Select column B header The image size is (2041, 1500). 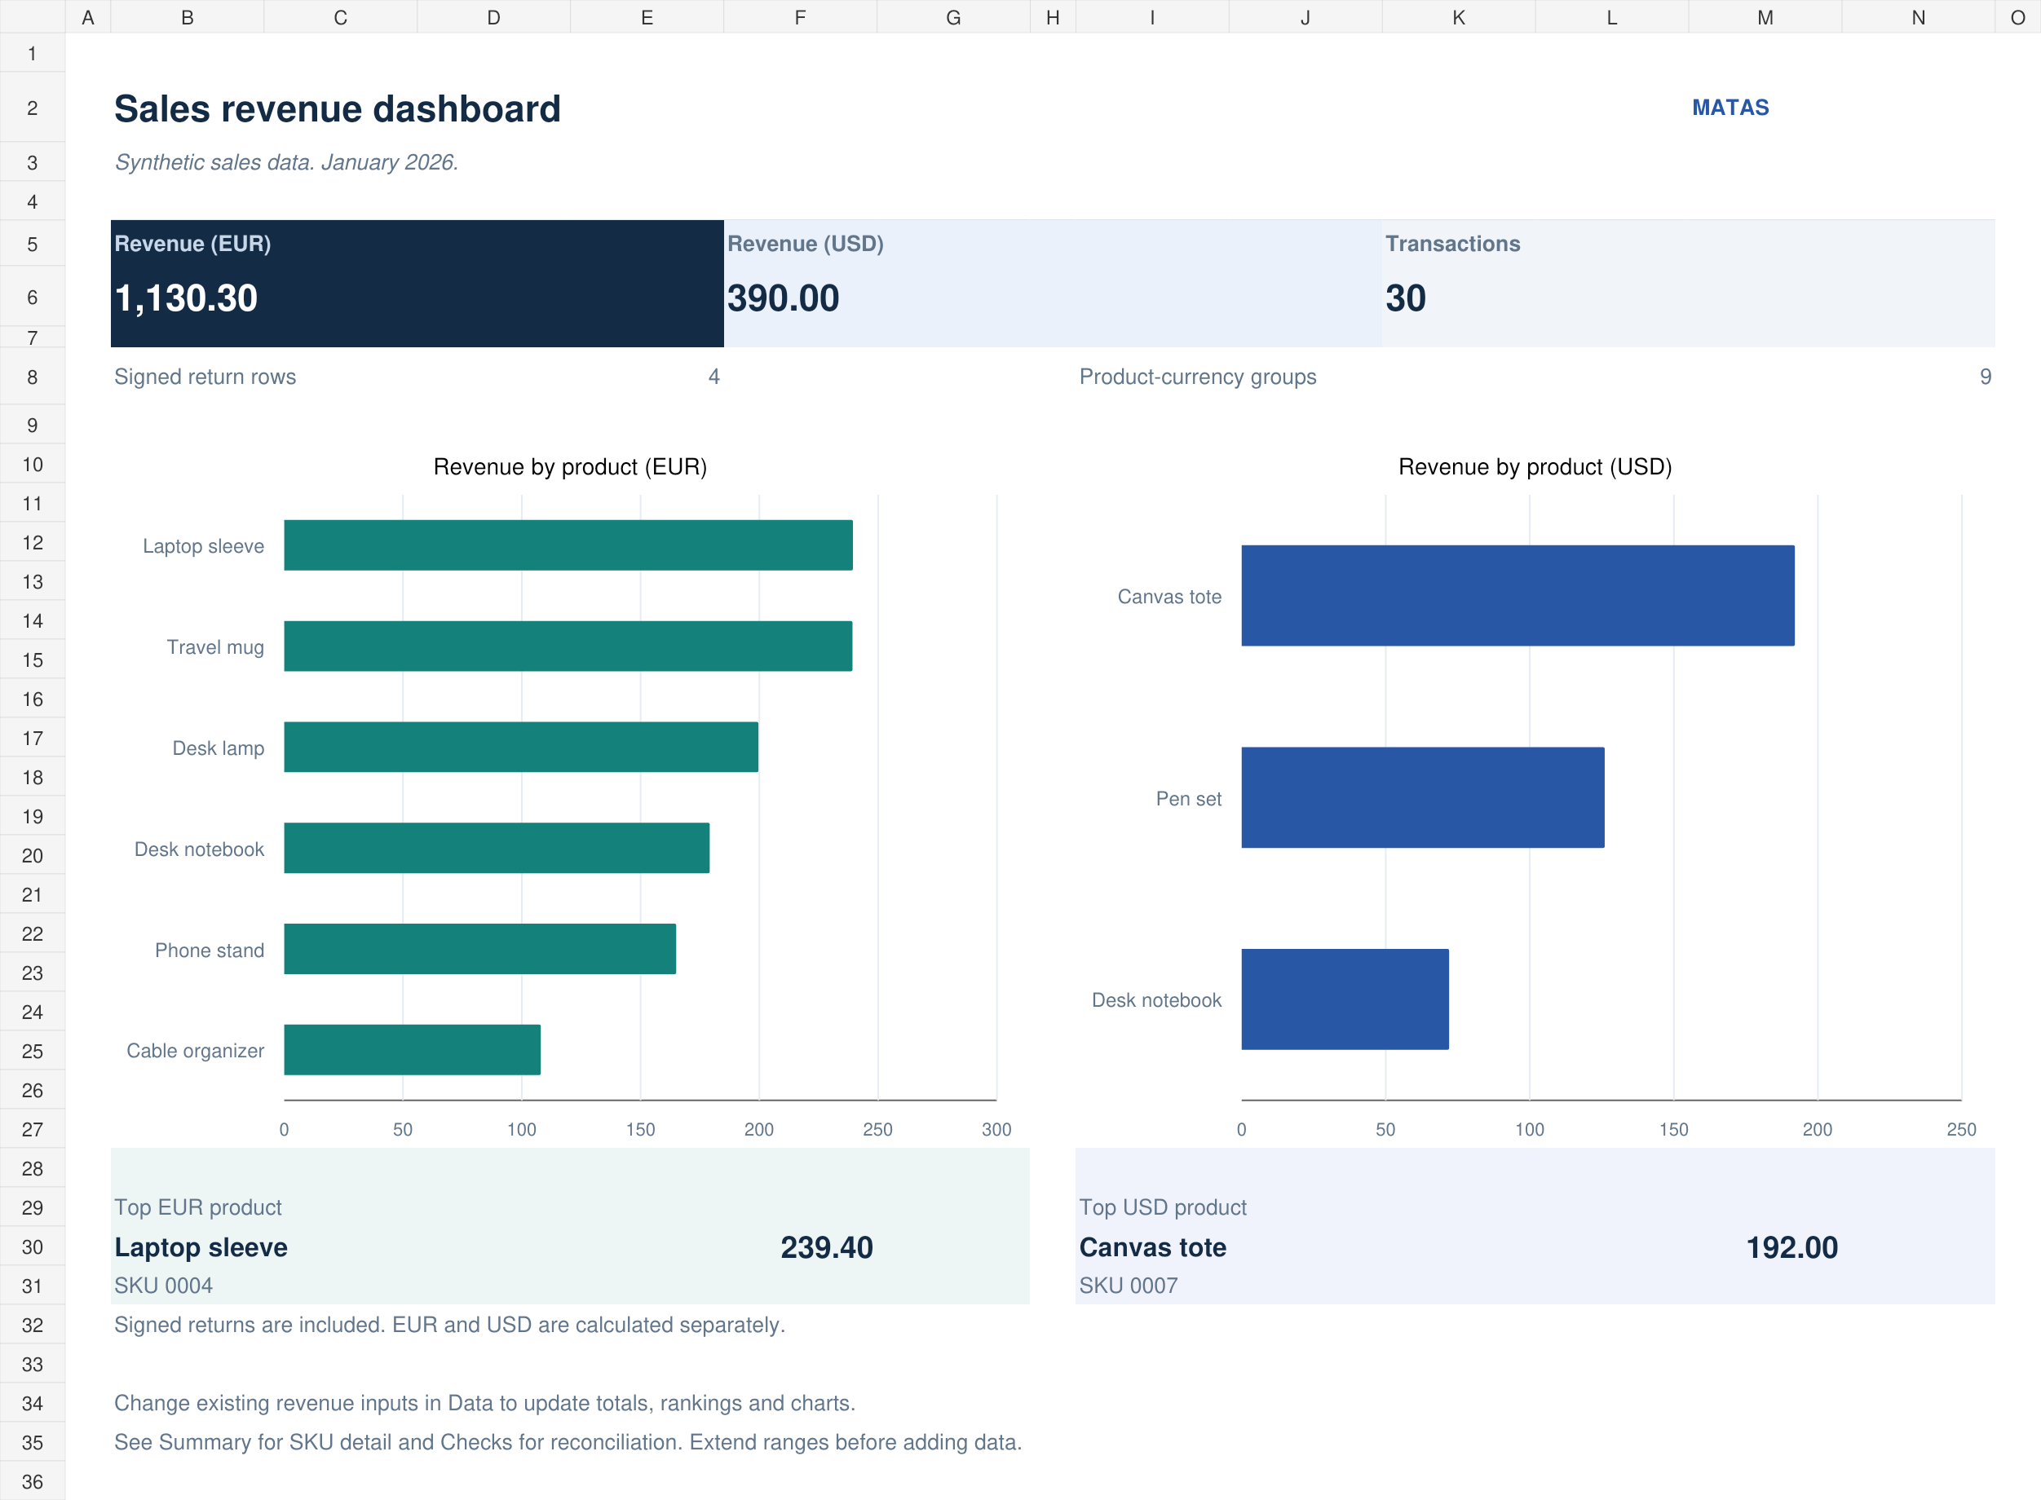(187, 17)
